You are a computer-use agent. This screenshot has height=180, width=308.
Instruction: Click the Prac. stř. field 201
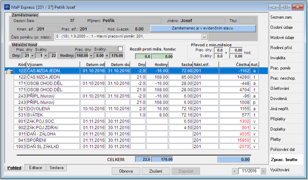click(x=91, y=29)
